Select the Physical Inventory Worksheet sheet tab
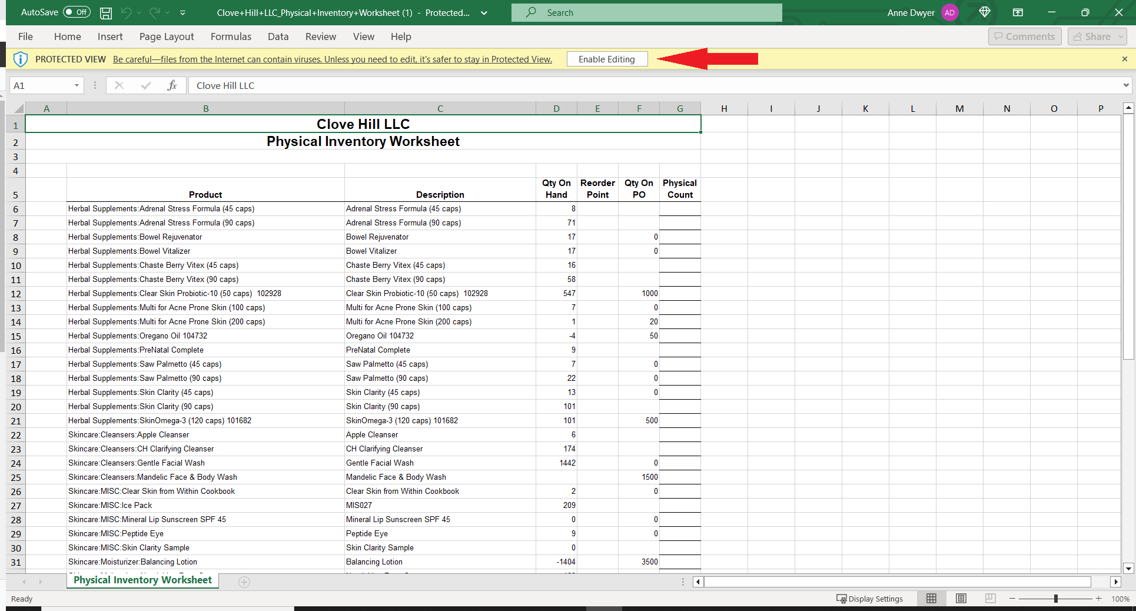This screenshot has width=1136, height=611. pos(142,580)
